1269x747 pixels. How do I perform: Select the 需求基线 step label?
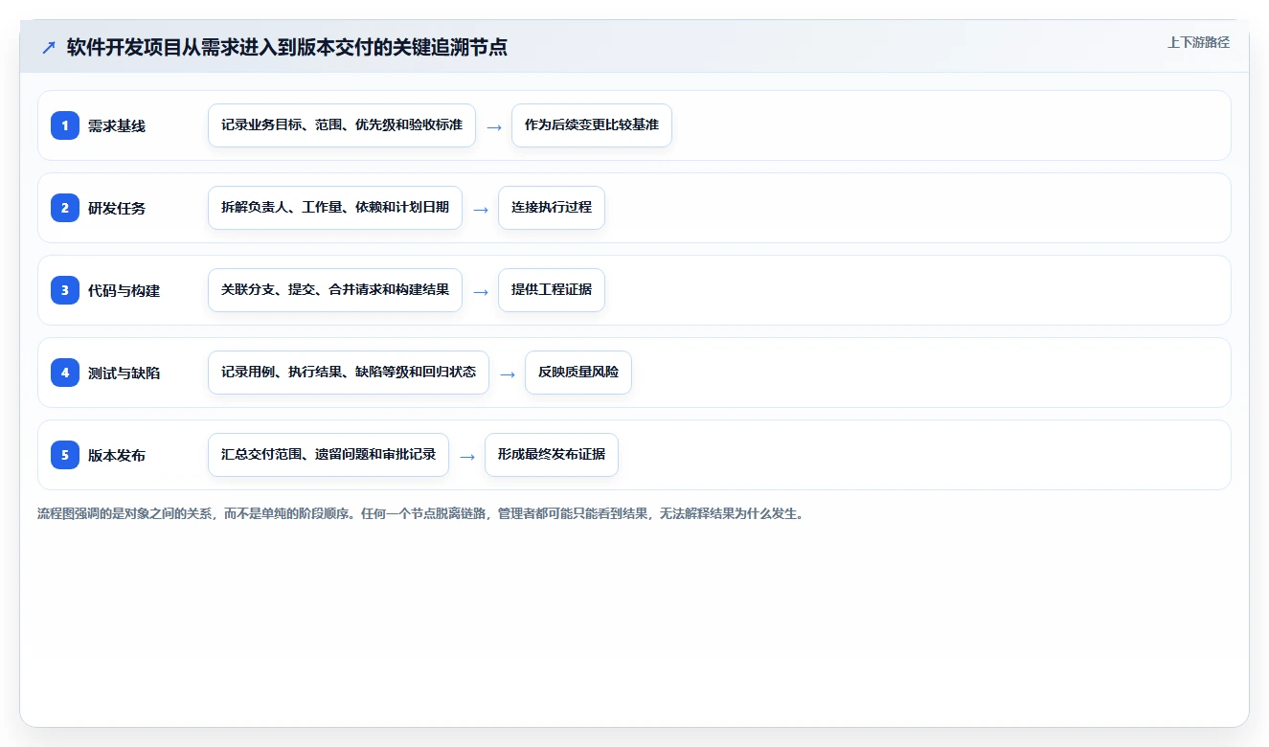coord(117,125)
